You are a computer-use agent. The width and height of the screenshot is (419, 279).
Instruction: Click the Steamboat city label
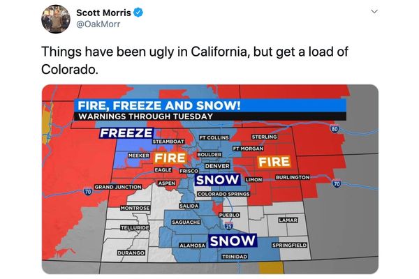click(168, 142)
